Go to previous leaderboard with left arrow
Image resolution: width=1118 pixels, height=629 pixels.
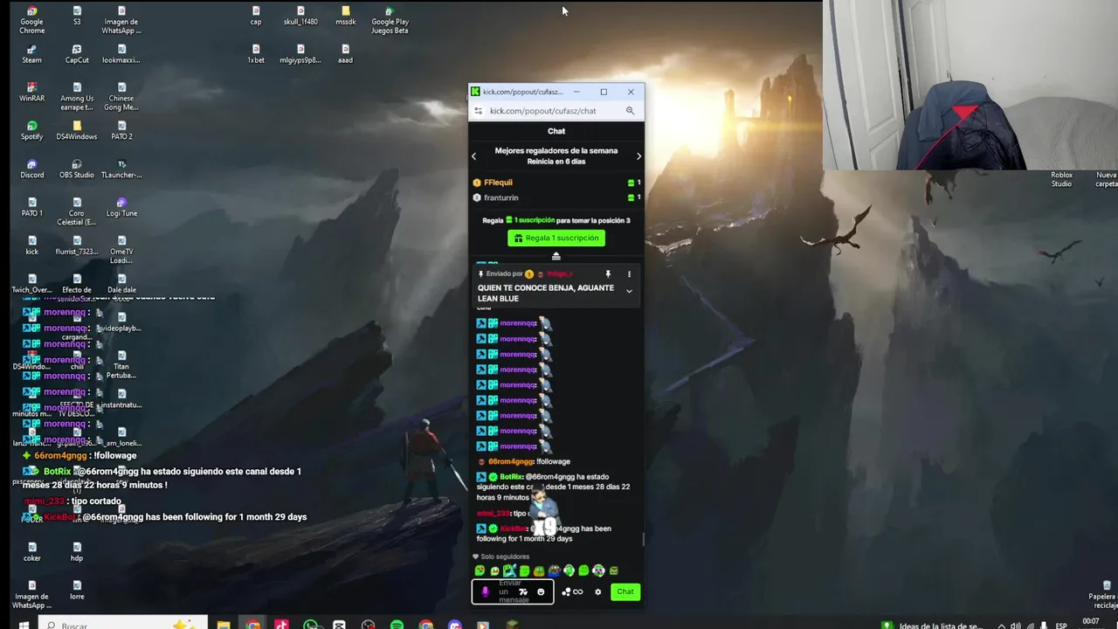coord(474,156)
